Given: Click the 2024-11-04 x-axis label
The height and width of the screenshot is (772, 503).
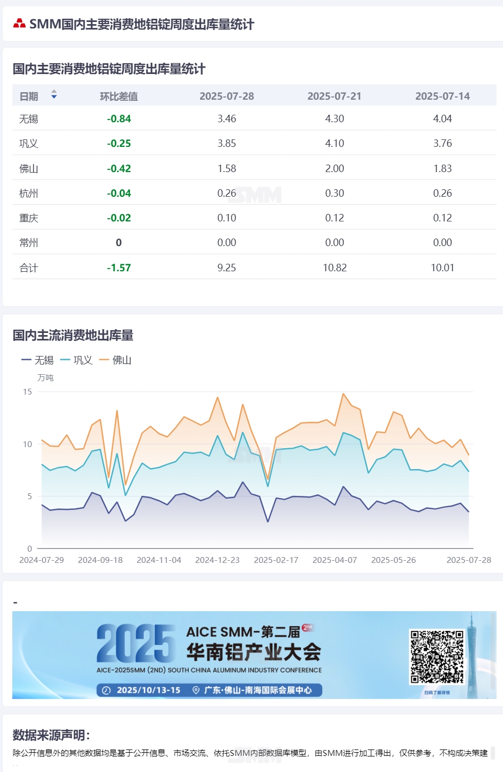Looking at the screenshot, I should click(159, 560).
